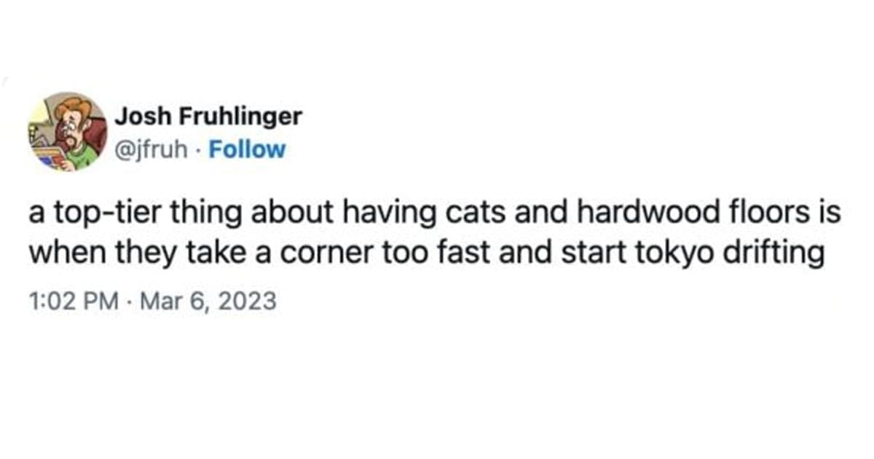Open Josh Fruhlinger's profile via display name
This screenshot has height=459, width=874.
211,116
